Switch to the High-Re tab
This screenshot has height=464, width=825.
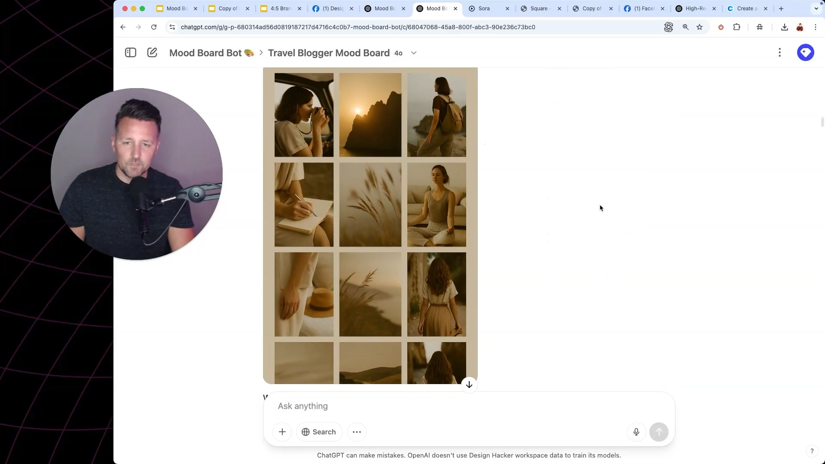click(695, 9)
